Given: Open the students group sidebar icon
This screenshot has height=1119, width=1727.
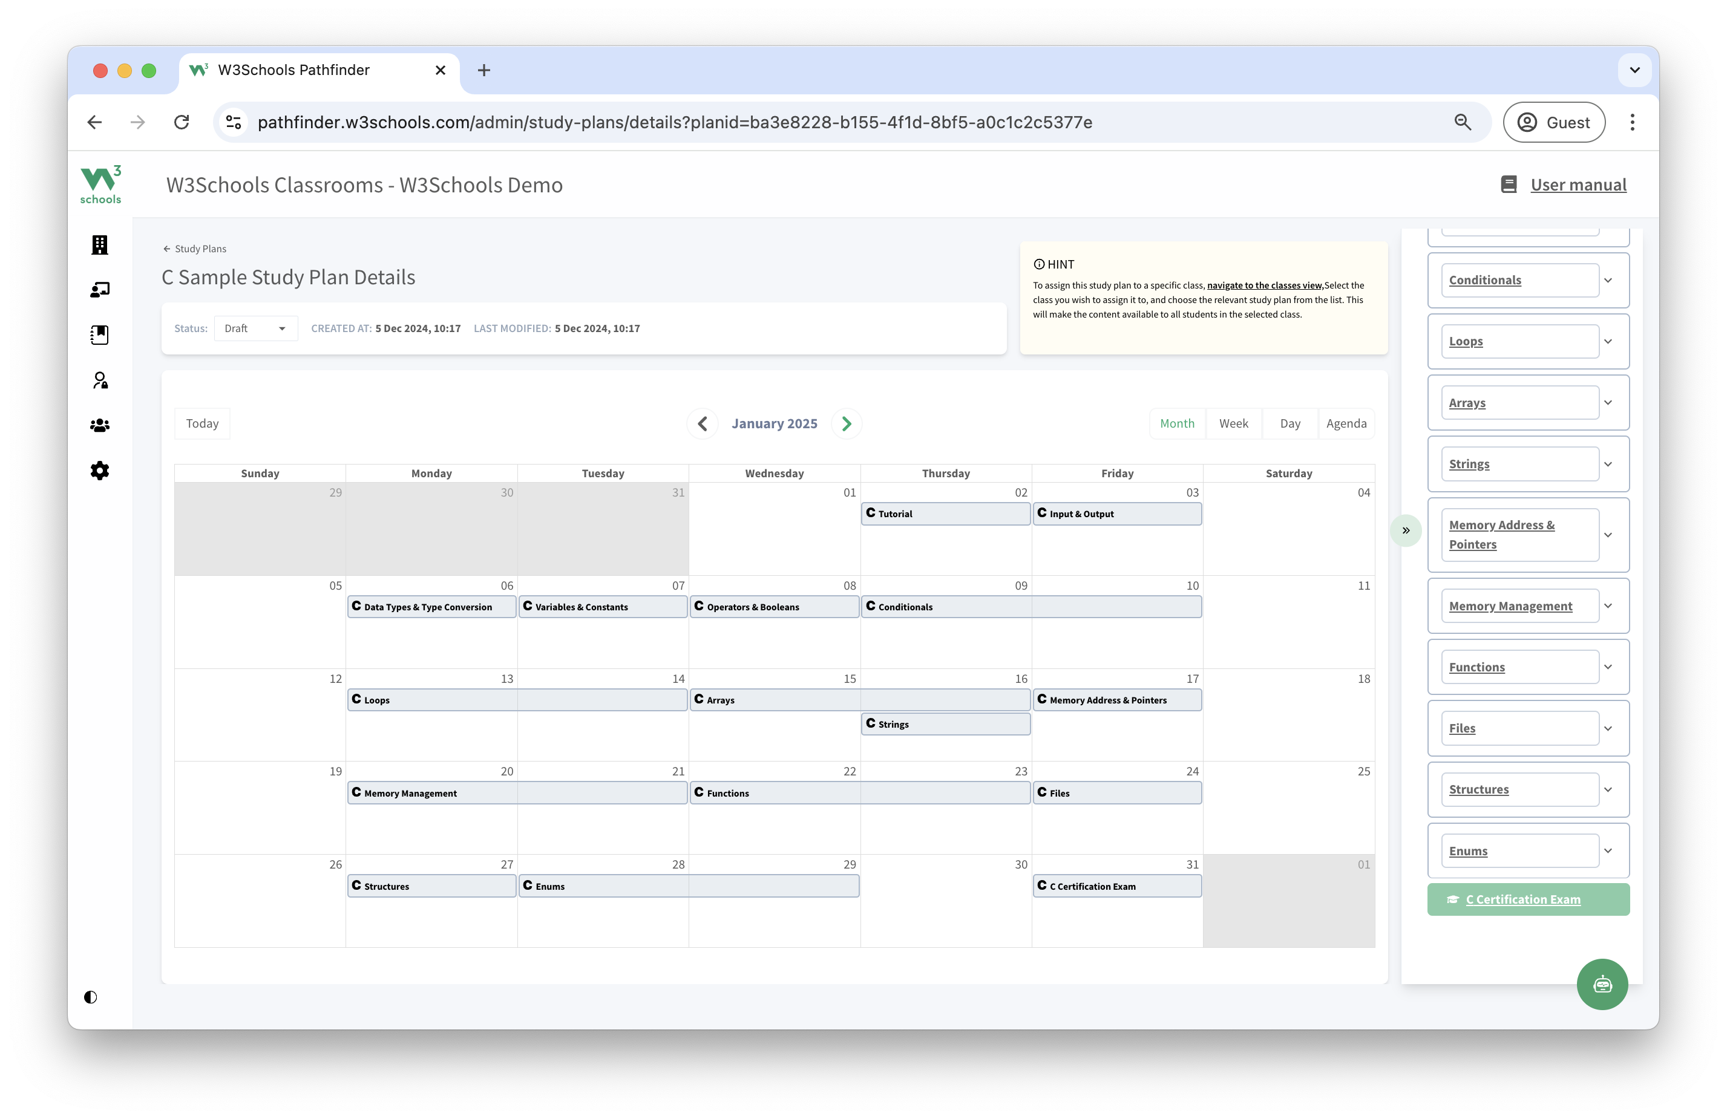Looking at the screenshot, I should point(99,426).
